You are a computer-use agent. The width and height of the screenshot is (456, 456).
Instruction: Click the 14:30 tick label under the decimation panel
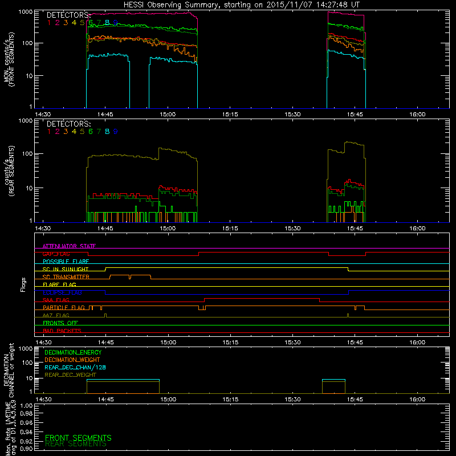(x=43, y=400)
